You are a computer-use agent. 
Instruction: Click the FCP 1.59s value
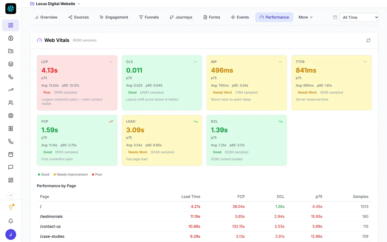click(x=50, y=130)
